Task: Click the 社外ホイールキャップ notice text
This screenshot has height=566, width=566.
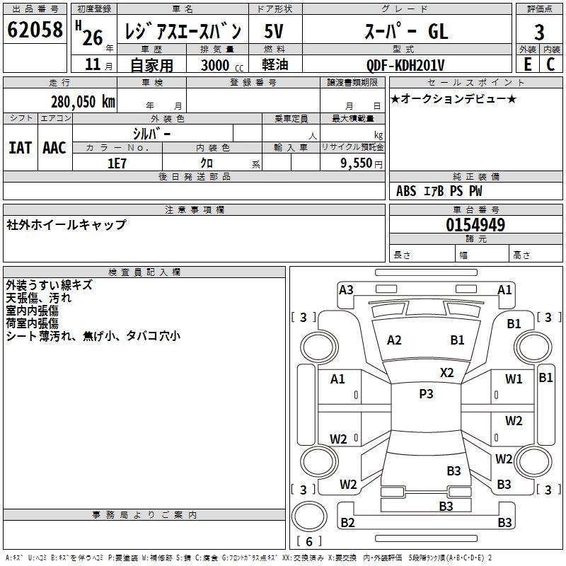Action: 67,225
